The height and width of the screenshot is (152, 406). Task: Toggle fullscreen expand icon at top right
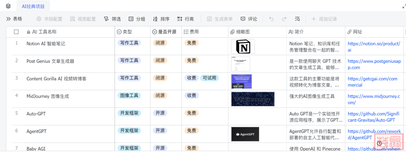pos(404,7)
